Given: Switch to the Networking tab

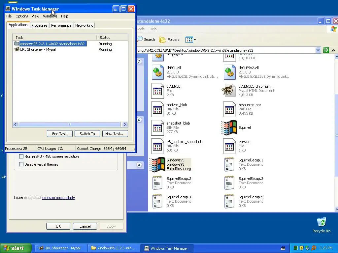Looking at the screenshot, I should [84, 25].
